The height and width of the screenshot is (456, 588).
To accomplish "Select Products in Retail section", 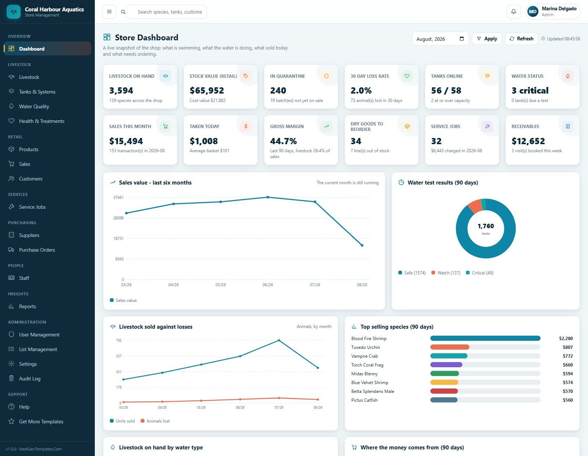I will tap(47, 149).
